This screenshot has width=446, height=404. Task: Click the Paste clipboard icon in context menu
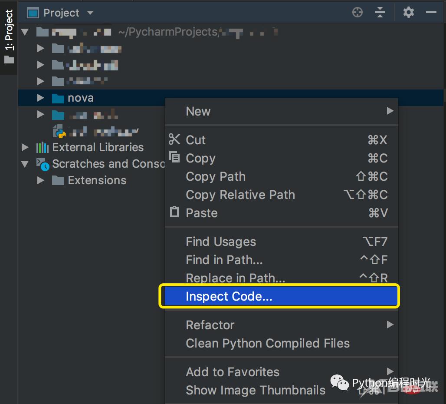tap(174, 212)
